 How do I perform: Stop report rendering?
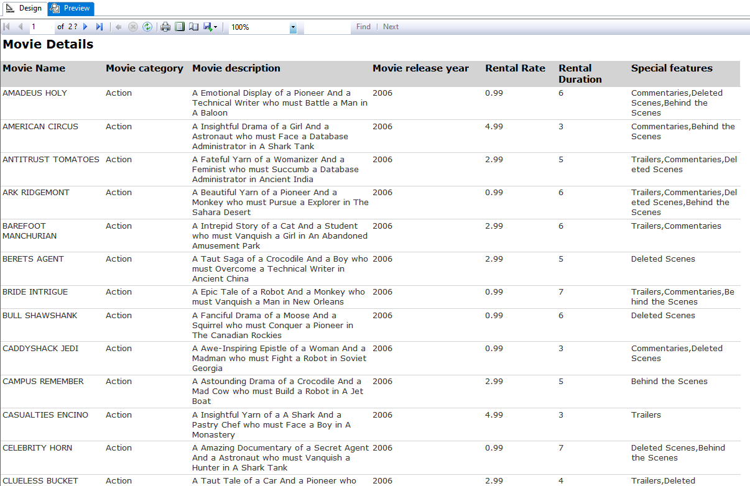click(132, 27)
